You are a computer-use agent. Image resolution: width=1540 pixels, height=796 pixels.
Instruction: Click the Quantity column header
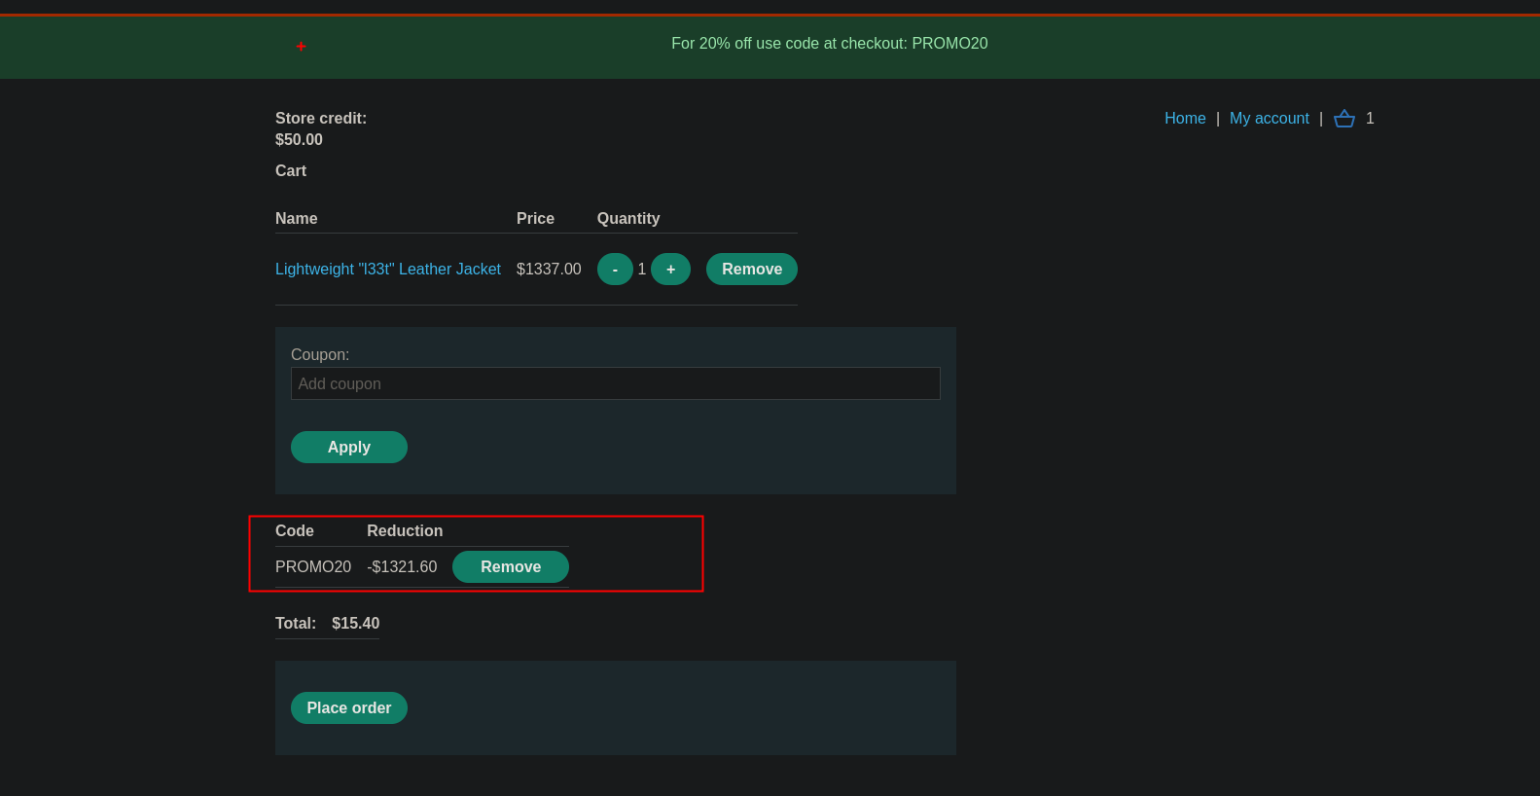[627, 219]
